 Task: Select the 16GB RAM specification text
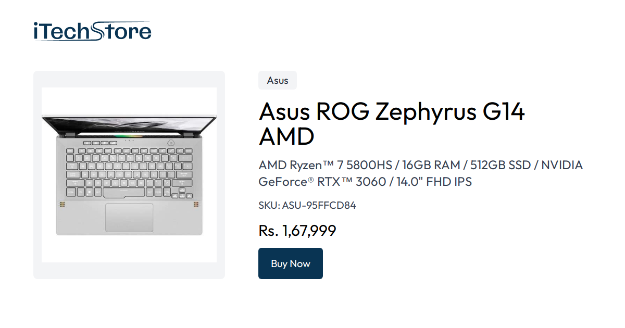pos(432,165)
